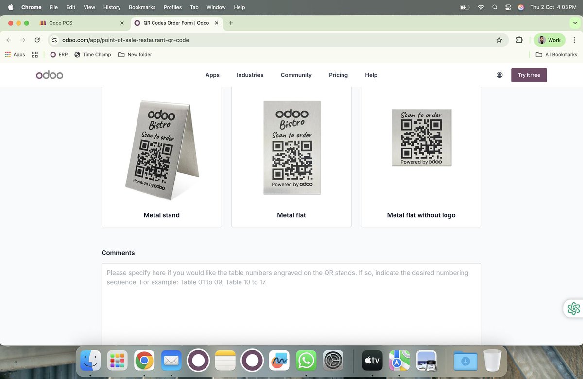Open Google Chrome from the Dock
The image size is (583, 379).
[x=144, y=360]
